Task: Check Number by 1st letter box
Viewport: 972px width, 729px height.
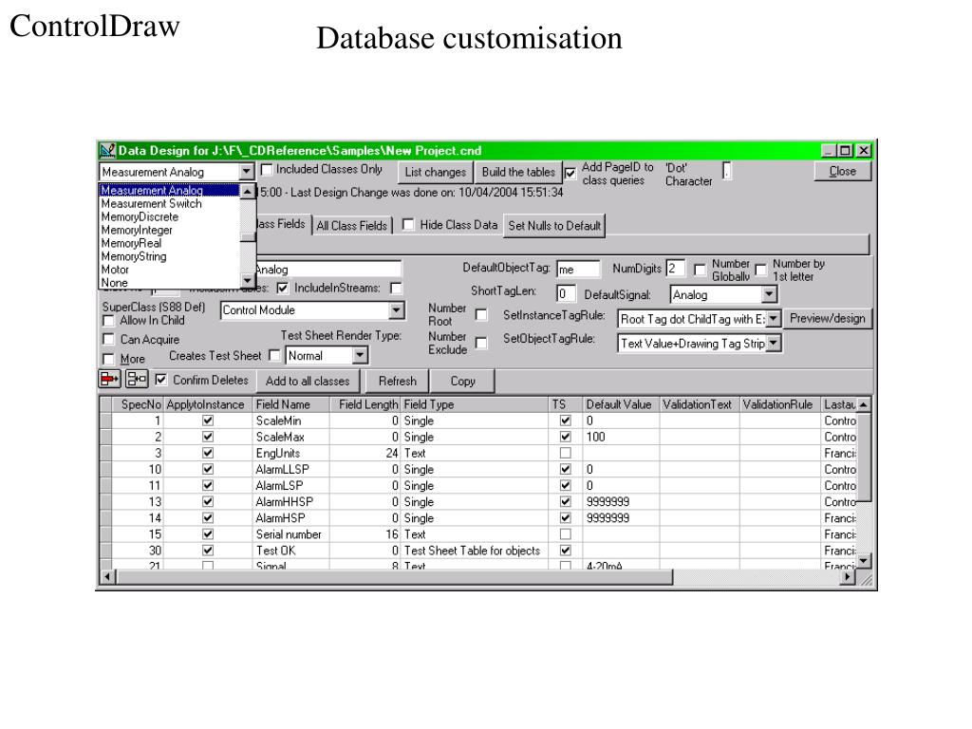Action: pyautogui.click(x=760, y=270)
